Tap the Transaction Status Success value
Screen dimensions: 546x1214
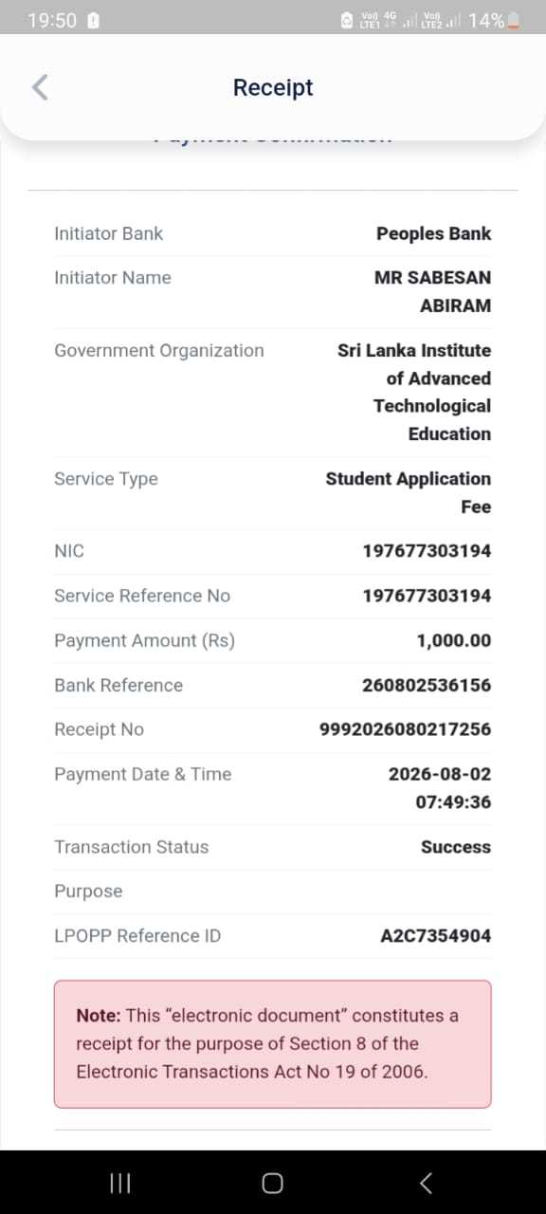point(456,847)
